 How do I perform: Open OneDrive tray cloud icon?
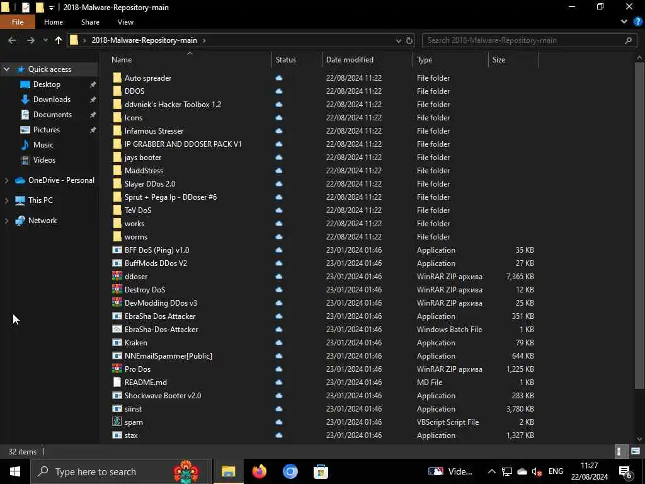tap(522, 471)
